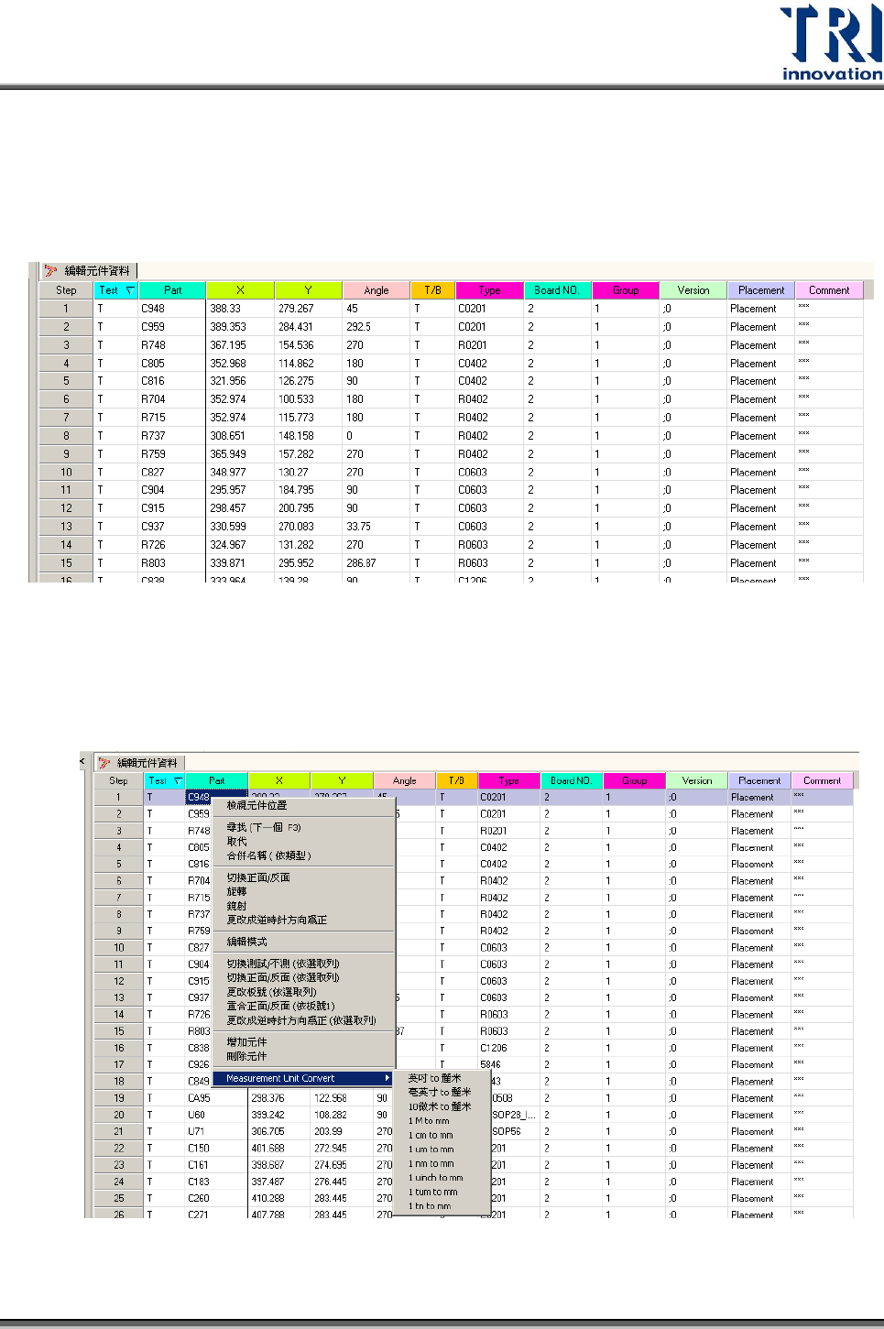Select 10微米 to 釐米 conversion
This screenshot has width=884, height=1329.
click(x=440, y=1106)
